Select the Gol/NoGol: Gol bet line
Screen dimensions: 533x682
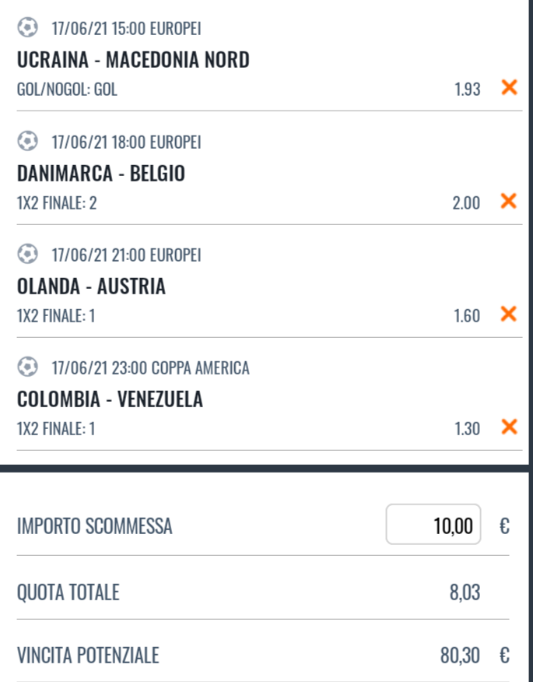tap(67, 89)
